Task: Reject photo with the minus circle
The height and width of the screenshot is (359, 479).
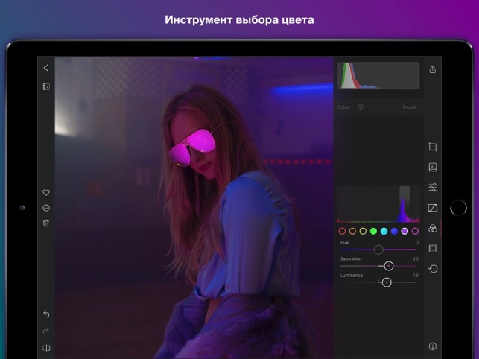Action: (x=46, y=208)
